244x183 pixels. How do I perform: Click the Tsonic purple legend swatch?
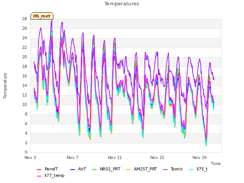[165, 169]
